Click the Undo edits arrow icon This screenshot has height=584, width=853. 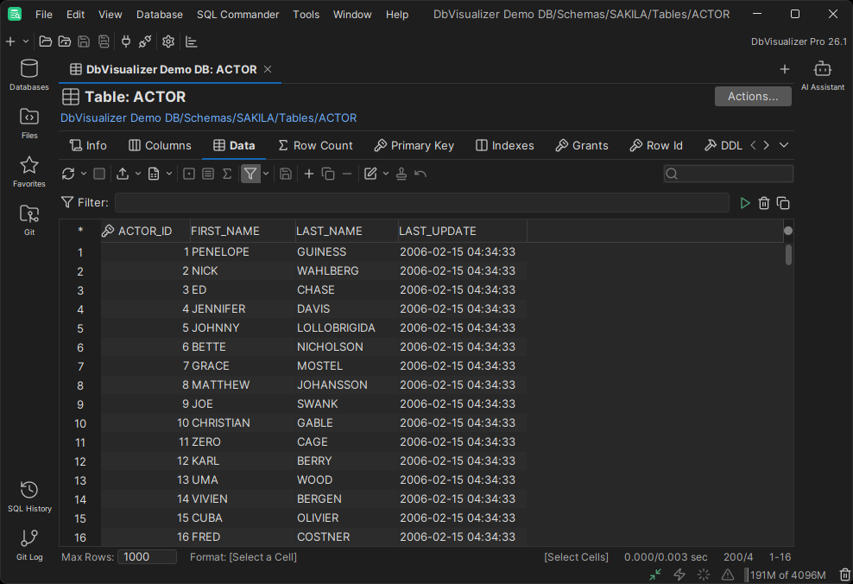point(420,174)
